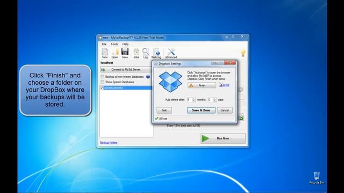
Task: Open the Help menu
Action: coord(125,44)
